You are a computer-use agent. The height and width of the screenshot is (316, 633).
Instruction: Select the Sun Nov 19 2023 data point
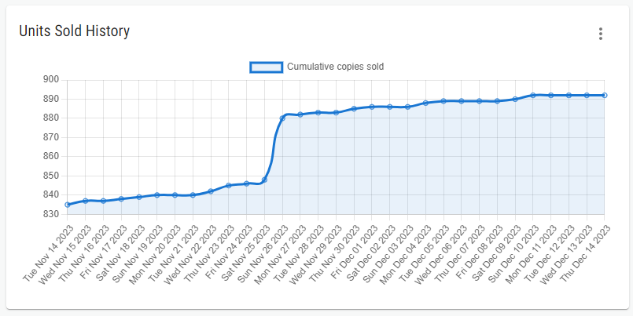click(157, 194)
